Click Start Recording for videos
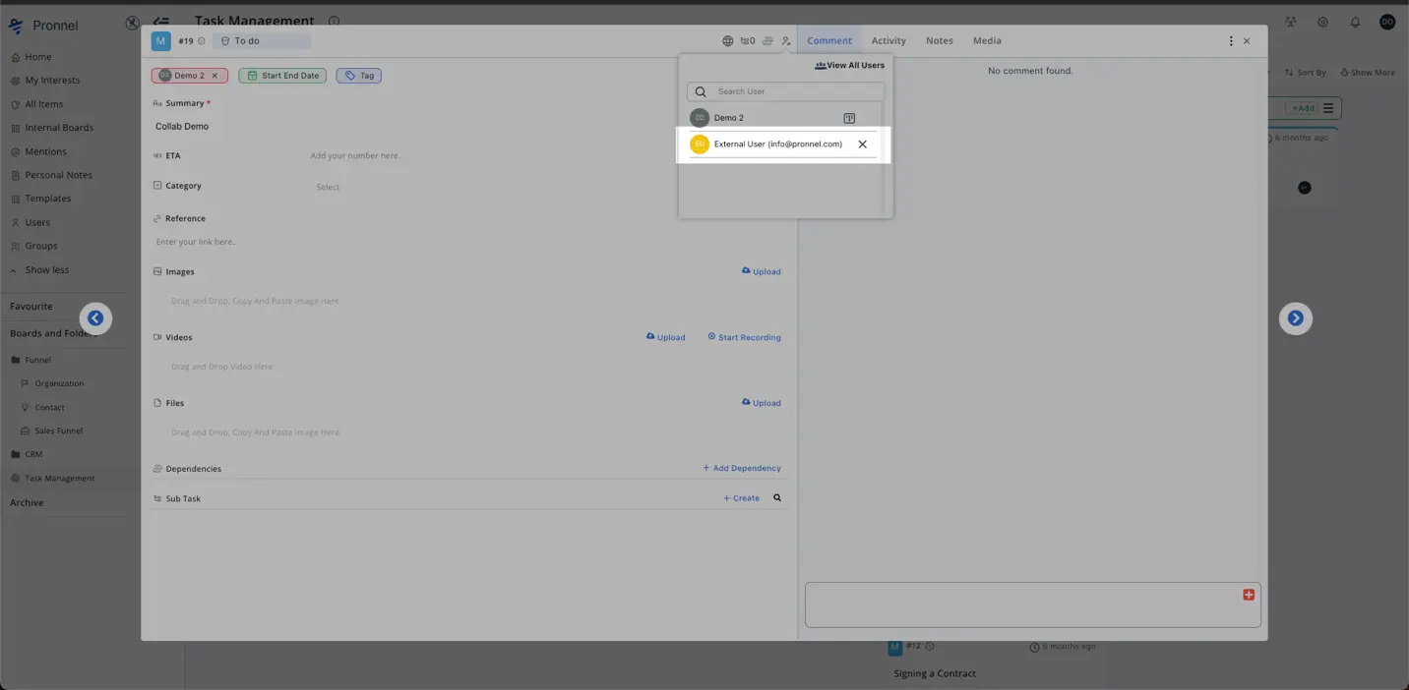This screenshot has width=1409, height=690. pyautogui.click(x=744, y=337)
